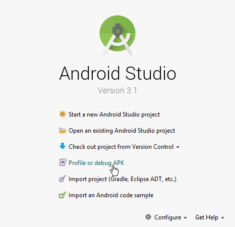Click the green arrow code sample icon

63,195
